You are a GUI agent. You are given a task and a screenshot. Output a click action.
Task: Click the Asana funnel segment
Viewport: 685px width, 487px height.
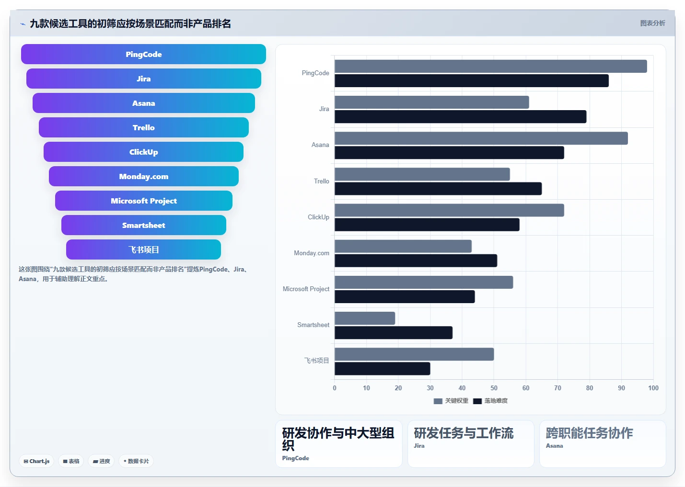[x=143, y=103]
